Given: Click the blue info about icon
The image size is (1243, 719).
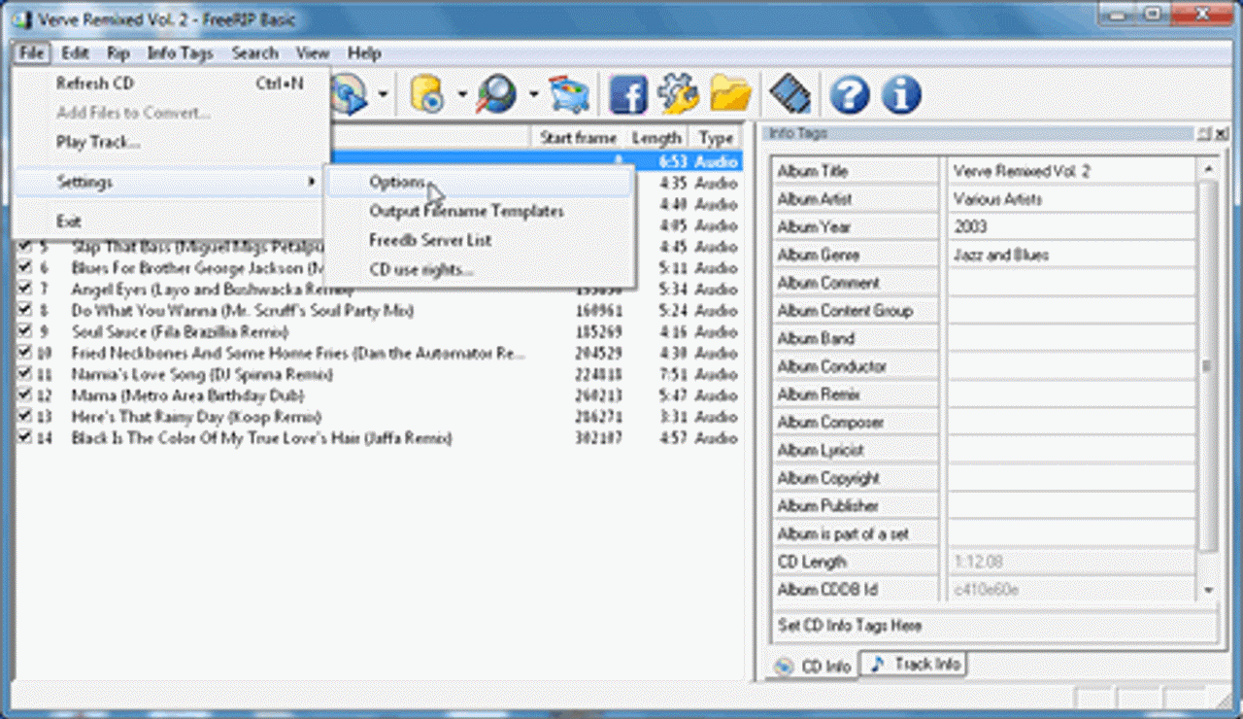Looking at the screenshot, I should pyautogui.click(x=901, y=94).
